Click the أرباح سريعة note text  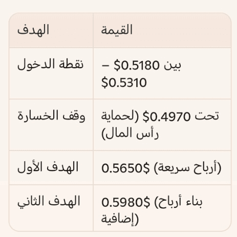click(x=187, y=167)
